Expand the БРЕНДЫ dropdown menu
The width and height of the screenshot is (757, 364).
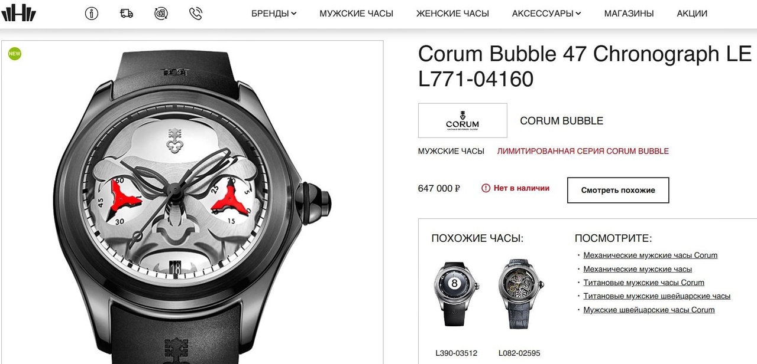[x=274, y=13]
